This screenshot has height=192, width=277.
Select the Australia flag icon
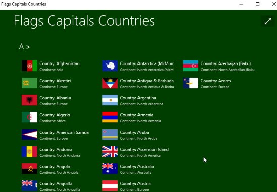pos(110,169)
